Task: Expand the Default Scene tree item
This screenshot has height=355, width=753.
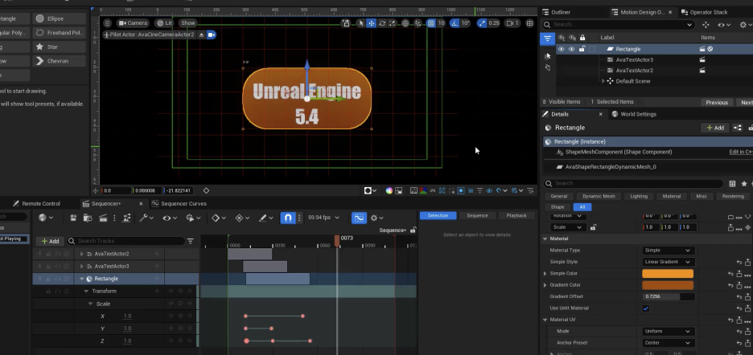Action: coord(603,81)
